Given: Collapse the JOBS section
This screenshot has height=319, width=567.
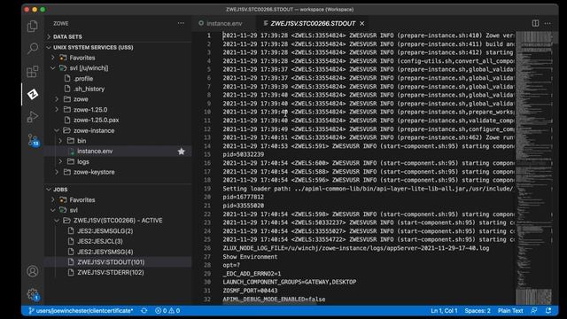Looking at the screenshot, I should tap(60, 190).
